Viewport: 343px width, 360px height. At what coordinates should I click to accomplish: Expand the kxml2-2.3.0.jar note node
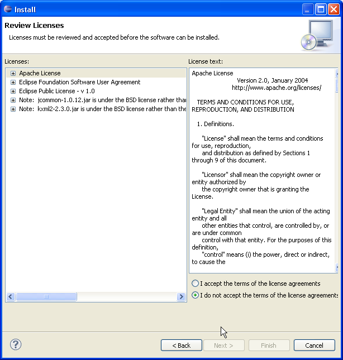13,109
